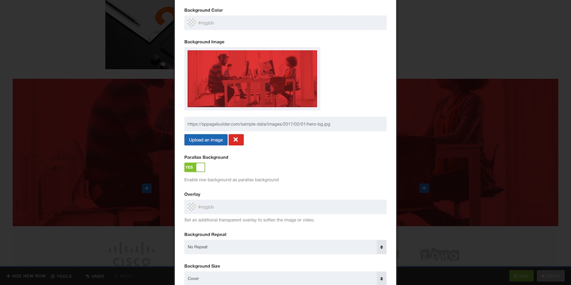Open the Background Size dropdown
The width and height of the screenshot is (571, 285).
click(285, 278)
